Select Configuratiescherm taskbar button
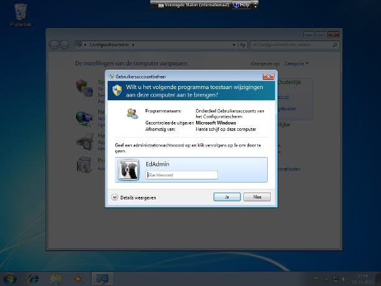The image size is (381, 286). pos(102,279)
